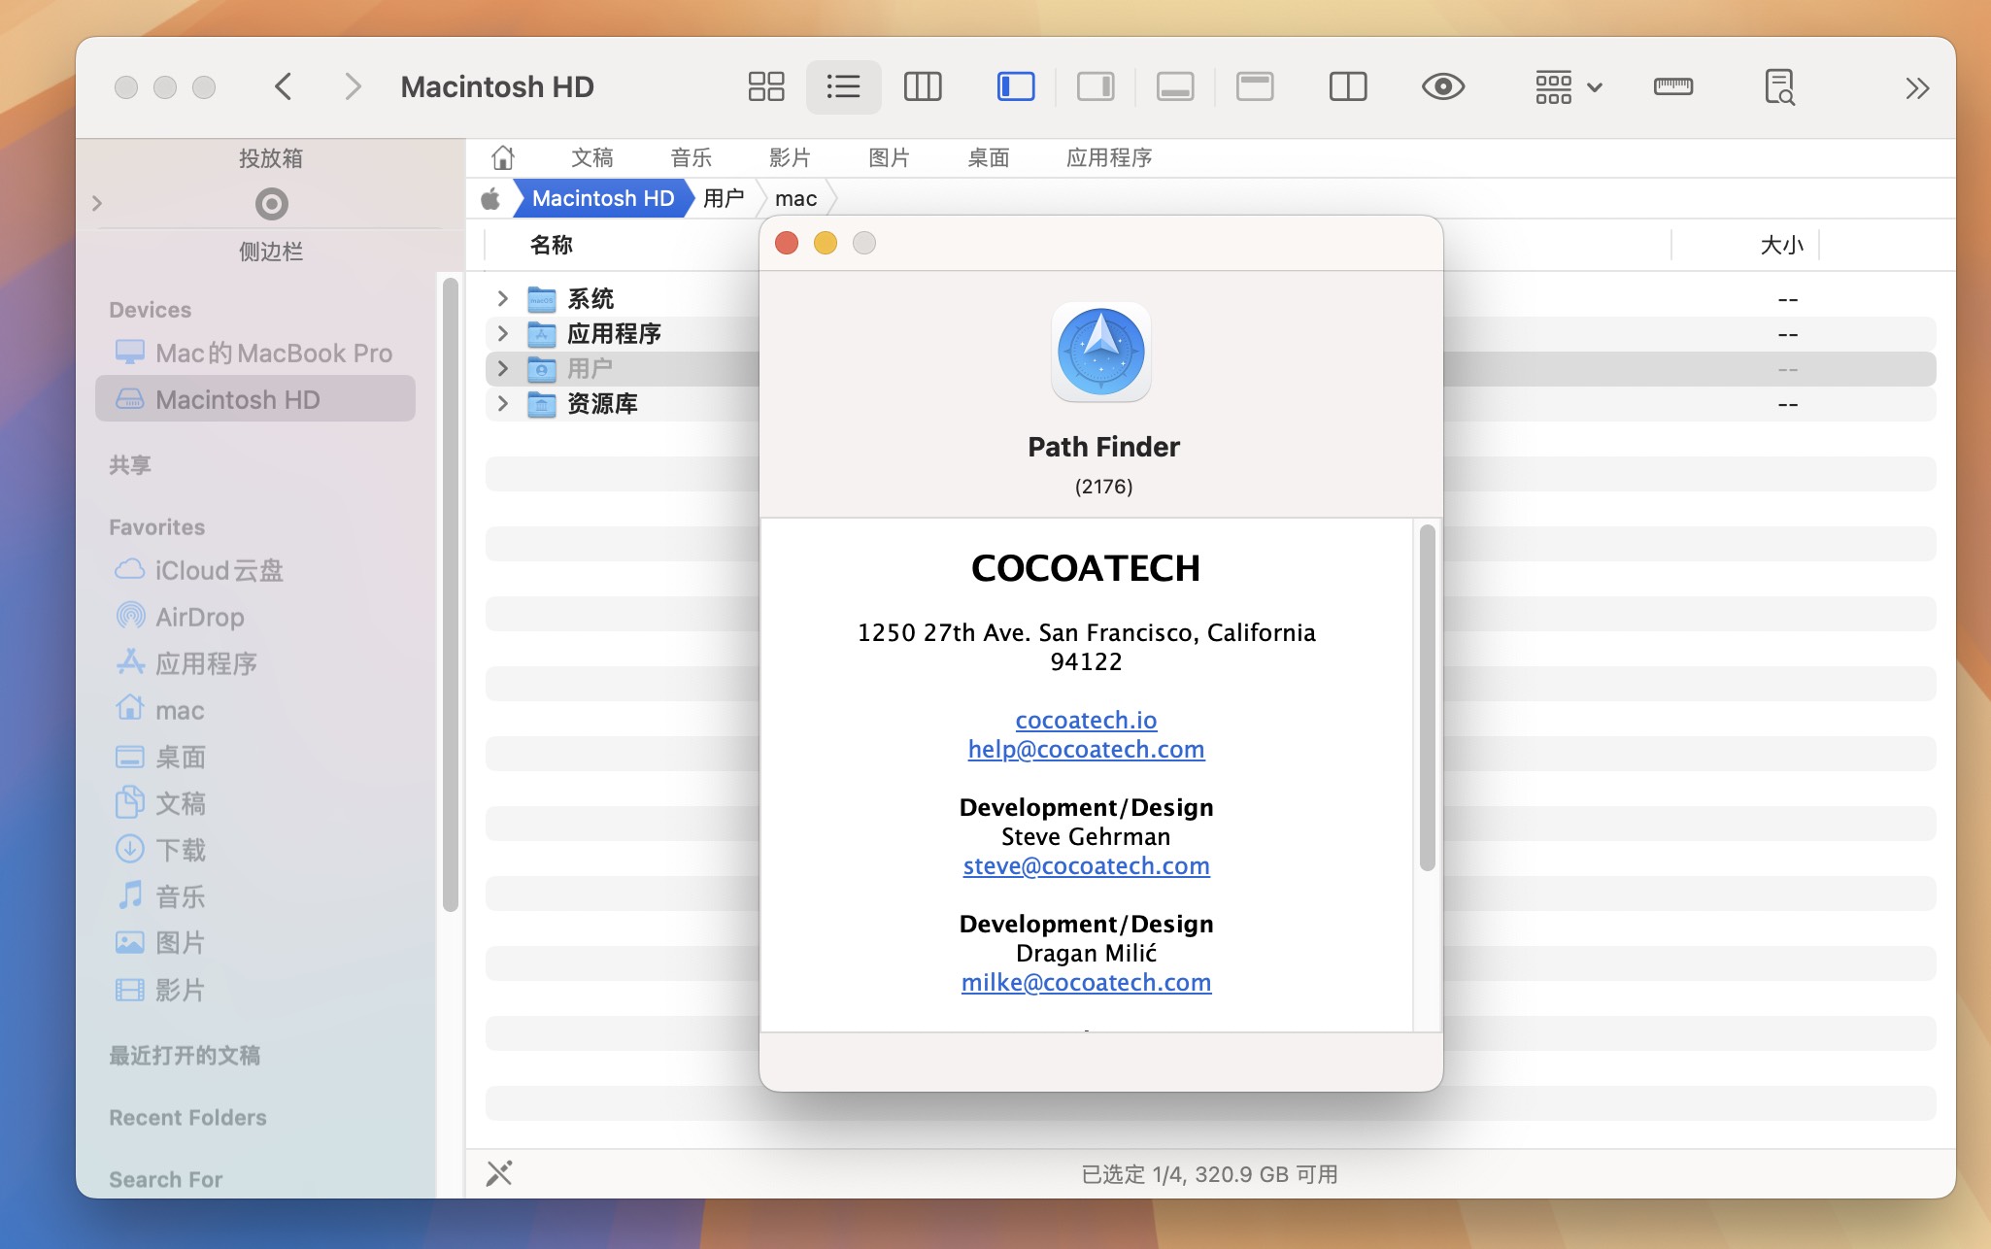Email help@cocoatech.com support link
The image size is (1991, 1249).
pyautogui.click(x=1085, y=748)
